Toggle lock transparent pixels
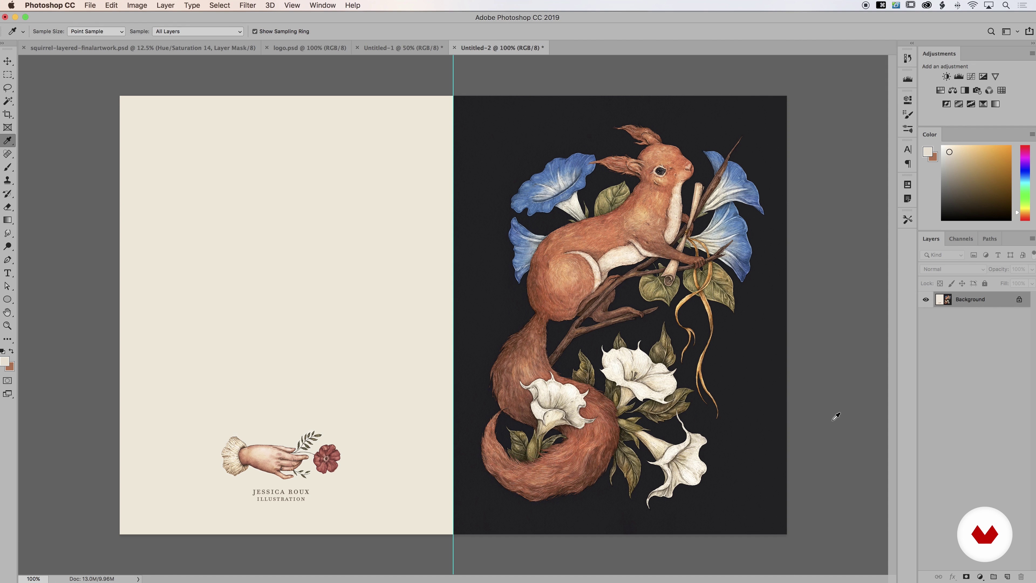This screenshot has width=1036, height=583. pyautogui.click(x=940, y=283)
